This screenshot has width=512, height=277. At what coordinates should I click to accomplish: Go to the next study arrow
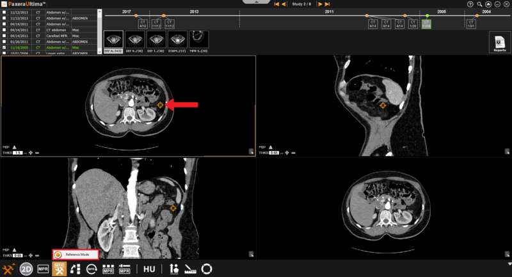[319, 4]
